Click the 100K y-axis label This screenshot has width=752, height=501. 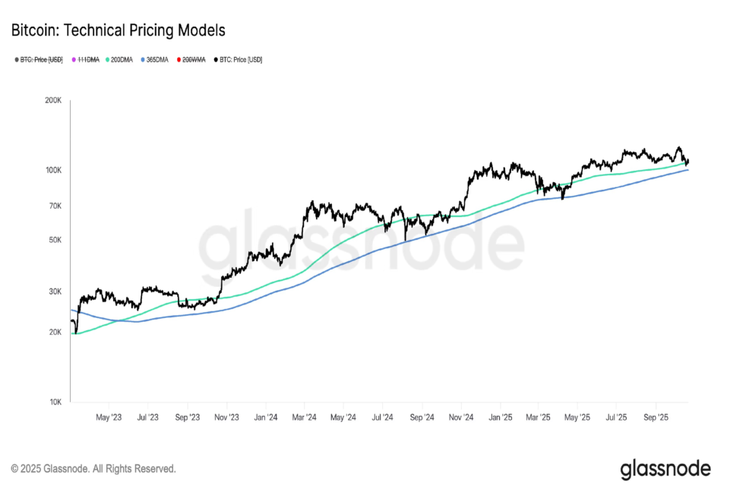coord(52,170)
